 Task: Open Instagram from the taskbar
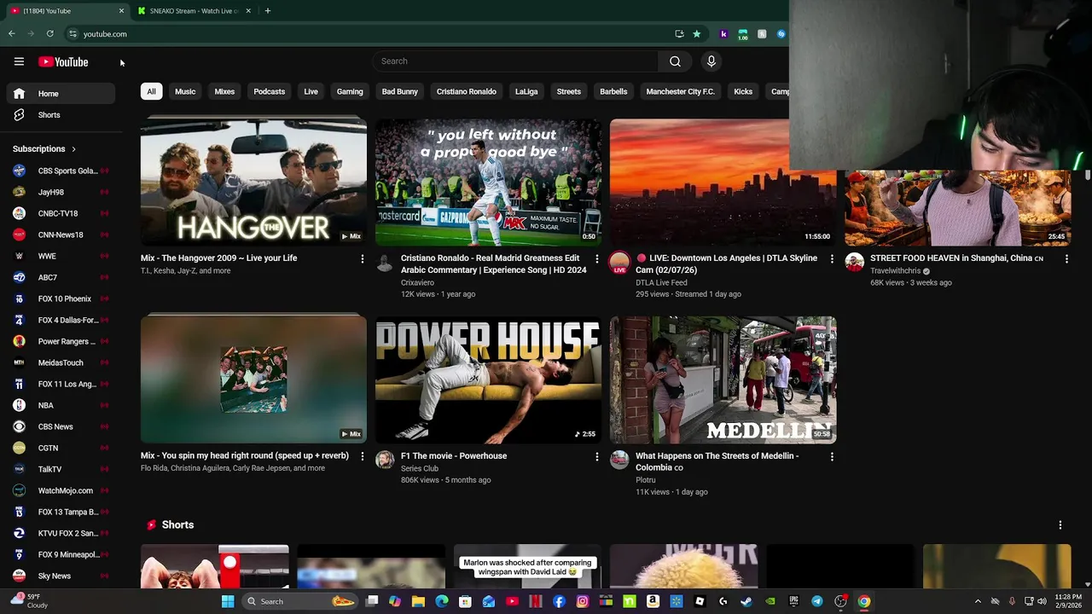tap(583, 601)
